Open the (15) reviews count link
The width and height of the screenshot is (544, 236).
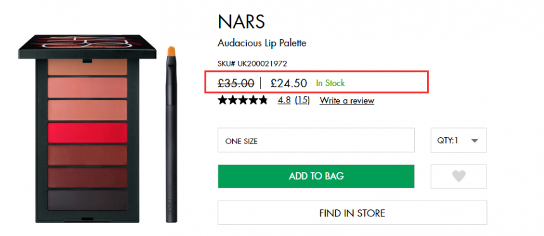tap(302, 101)
